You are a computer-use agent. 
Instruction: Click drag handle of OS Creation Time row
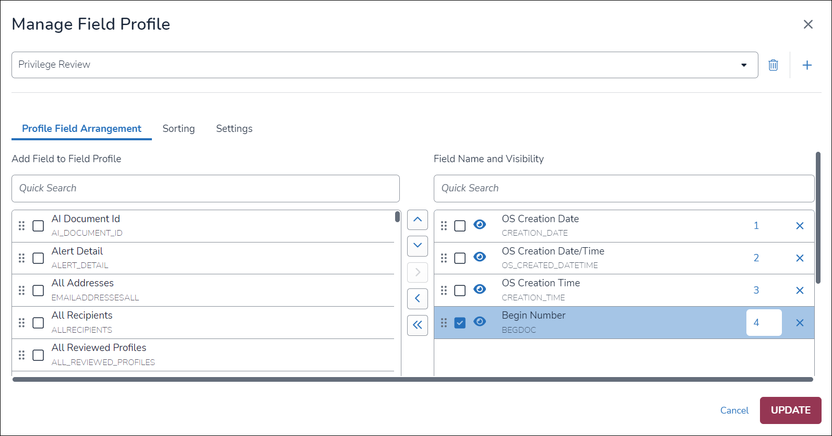coord(444,290)
